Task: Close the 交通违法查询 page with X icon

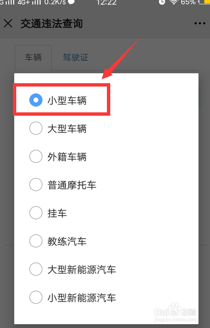Action: tap(8, 23)
